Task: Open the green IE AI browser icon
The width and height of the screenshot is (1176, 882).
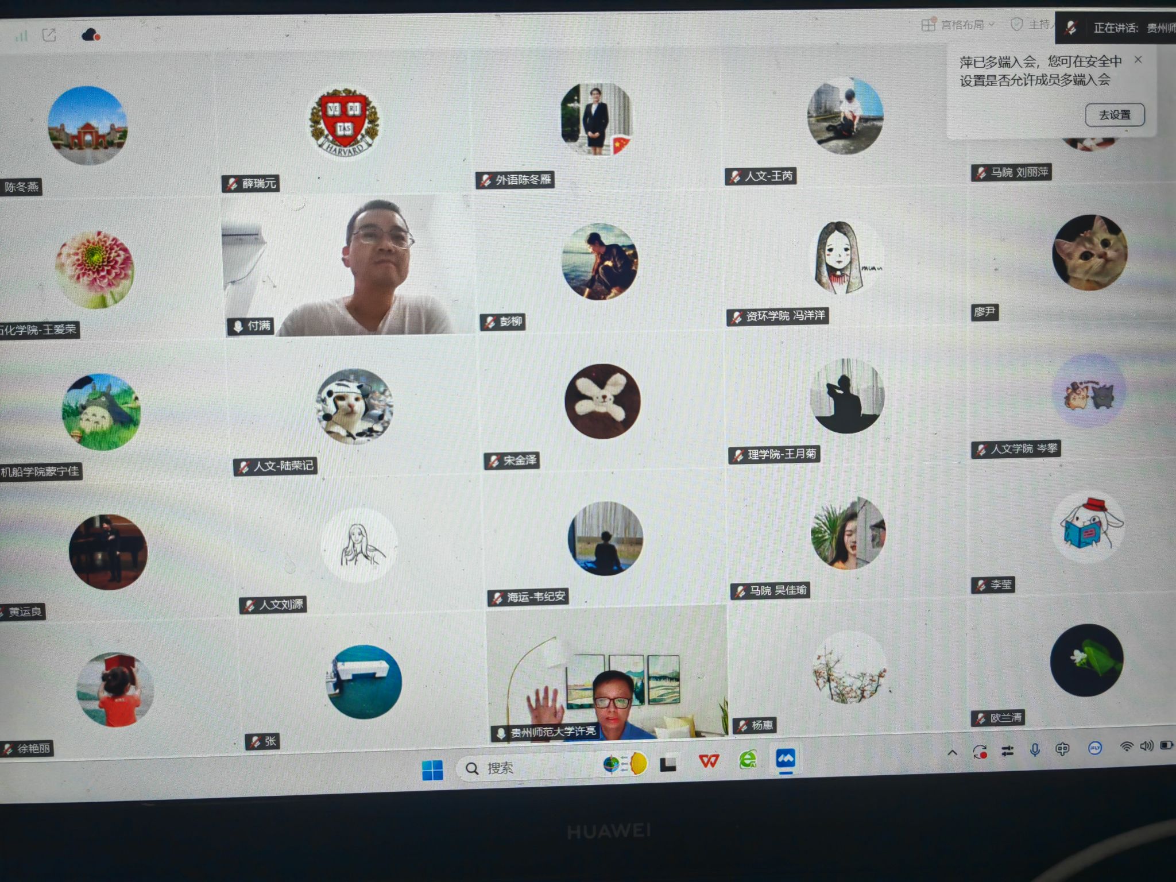Action: (747, 760)
